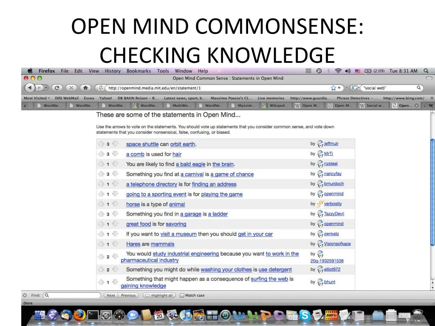This screenshot has height=326, width=435.
Task: Switch to the Wikiped... tab
Action: 276,106
